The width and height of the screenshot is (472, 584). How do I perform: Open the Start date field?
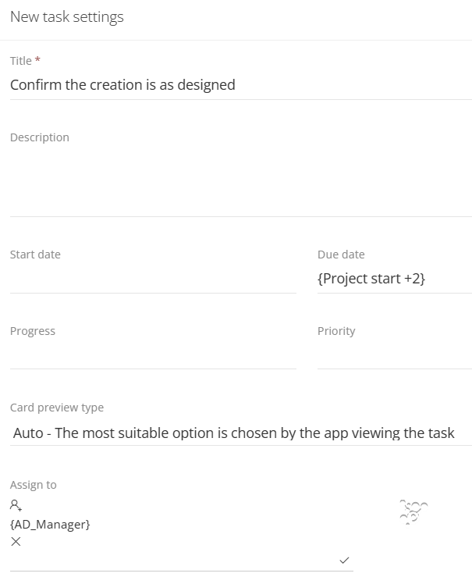(x=153, y=279)
